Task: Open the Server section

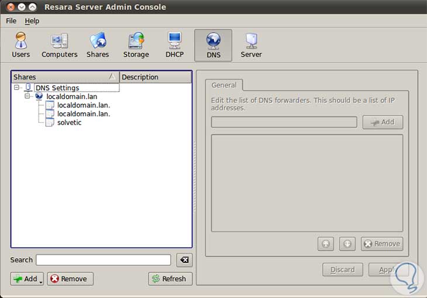Action: [x=251, y=45]
